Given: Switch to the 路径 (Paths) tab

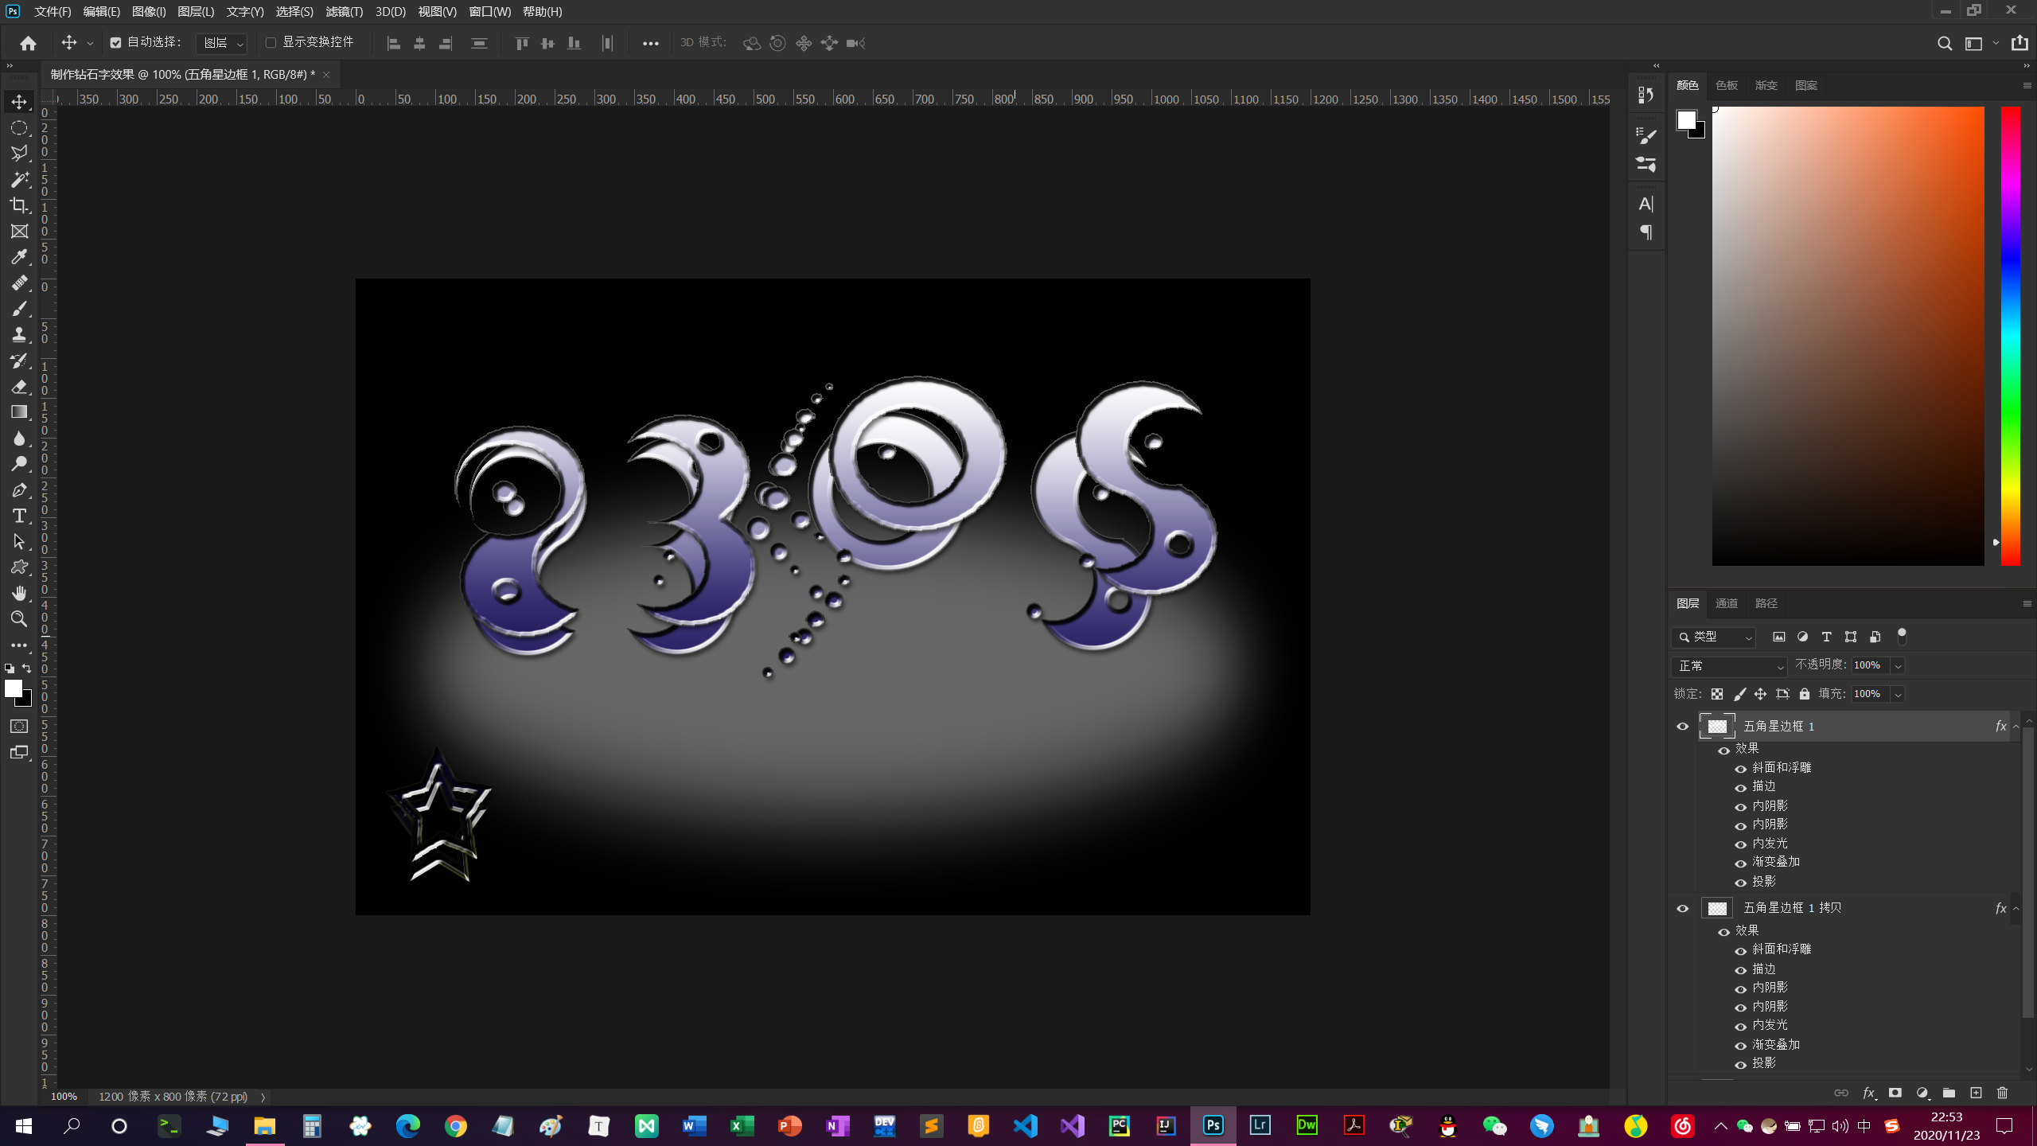Looking at the screenshot, I should [x=1766, y=603].
